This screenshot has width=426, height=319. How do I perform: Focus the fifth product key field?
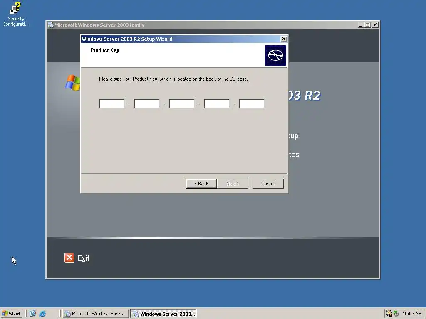click(252, 103)
